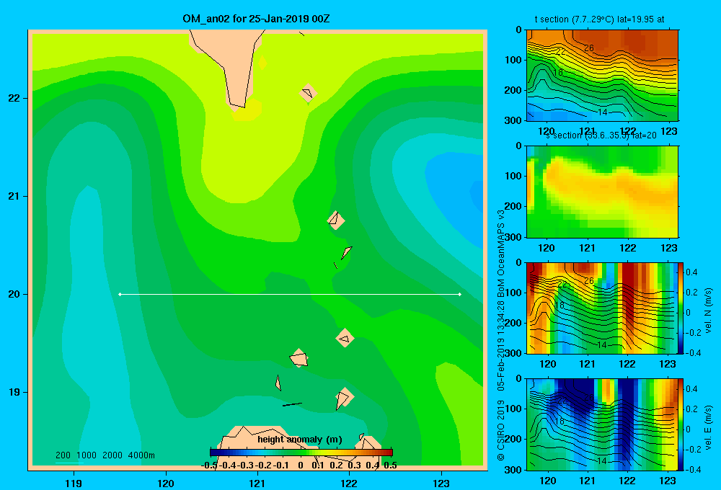
Task: Click depth label 300 on vel. E section axis
Action: pyautogui.click(x=513, y=469)
